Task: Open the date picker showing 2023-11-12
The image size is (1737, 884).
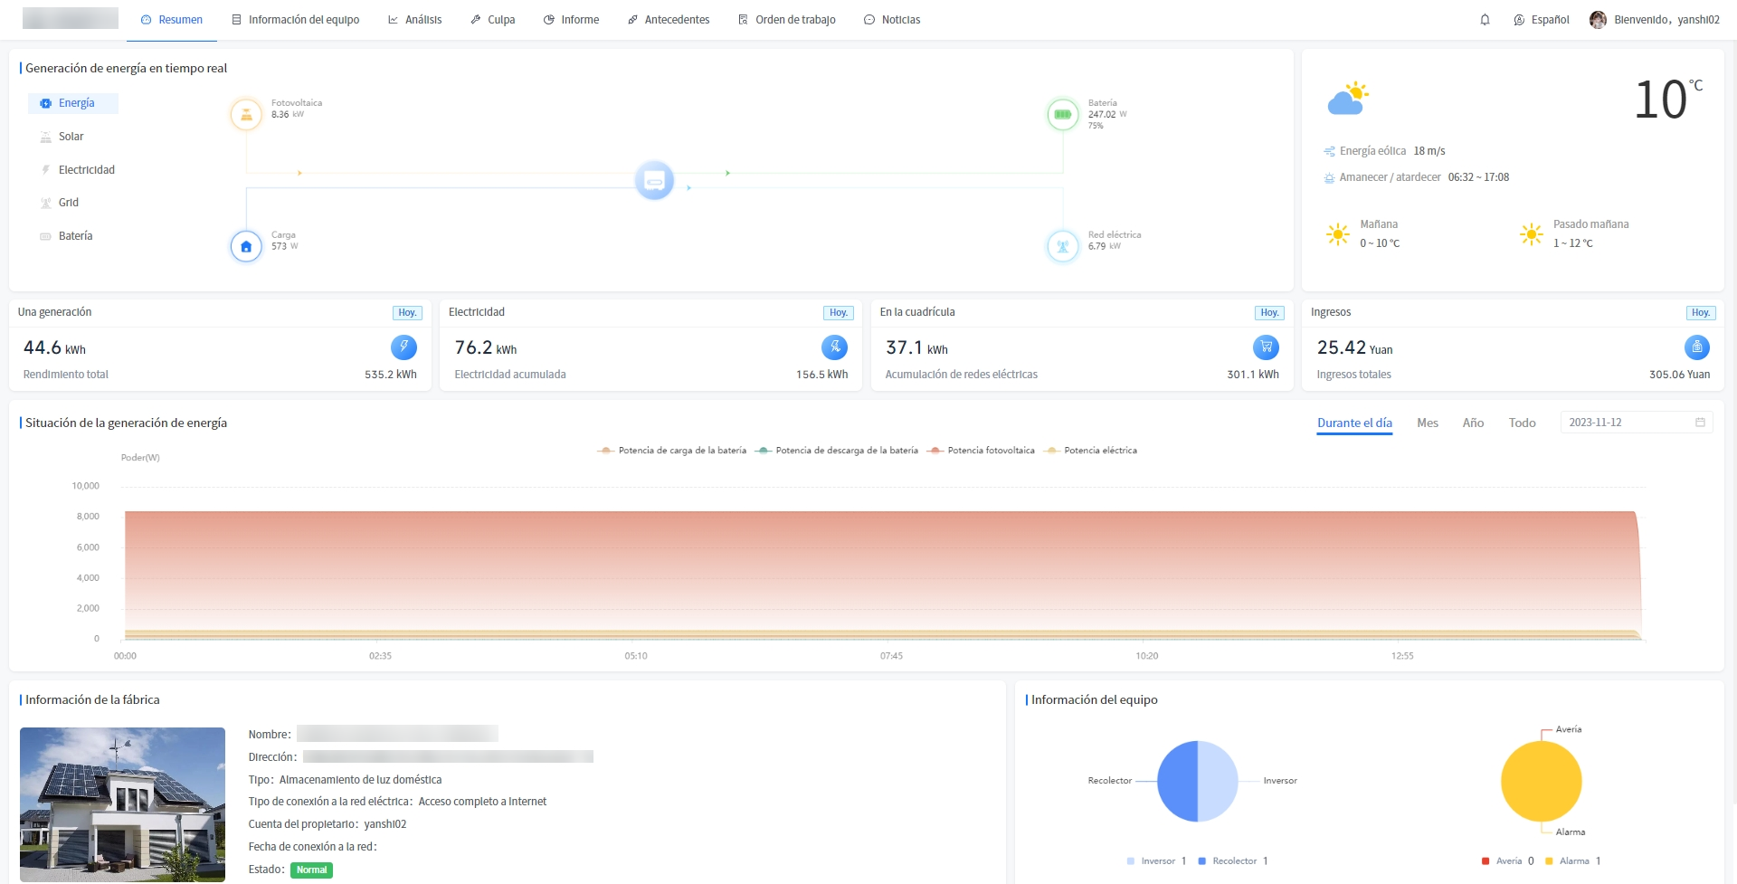Action: (1636, 423)
